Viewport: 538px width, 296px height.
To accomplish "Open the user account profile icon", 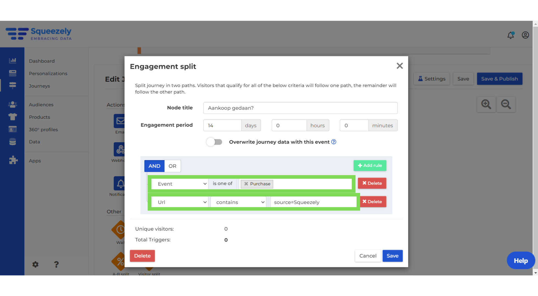I will (x=525, y=35).
